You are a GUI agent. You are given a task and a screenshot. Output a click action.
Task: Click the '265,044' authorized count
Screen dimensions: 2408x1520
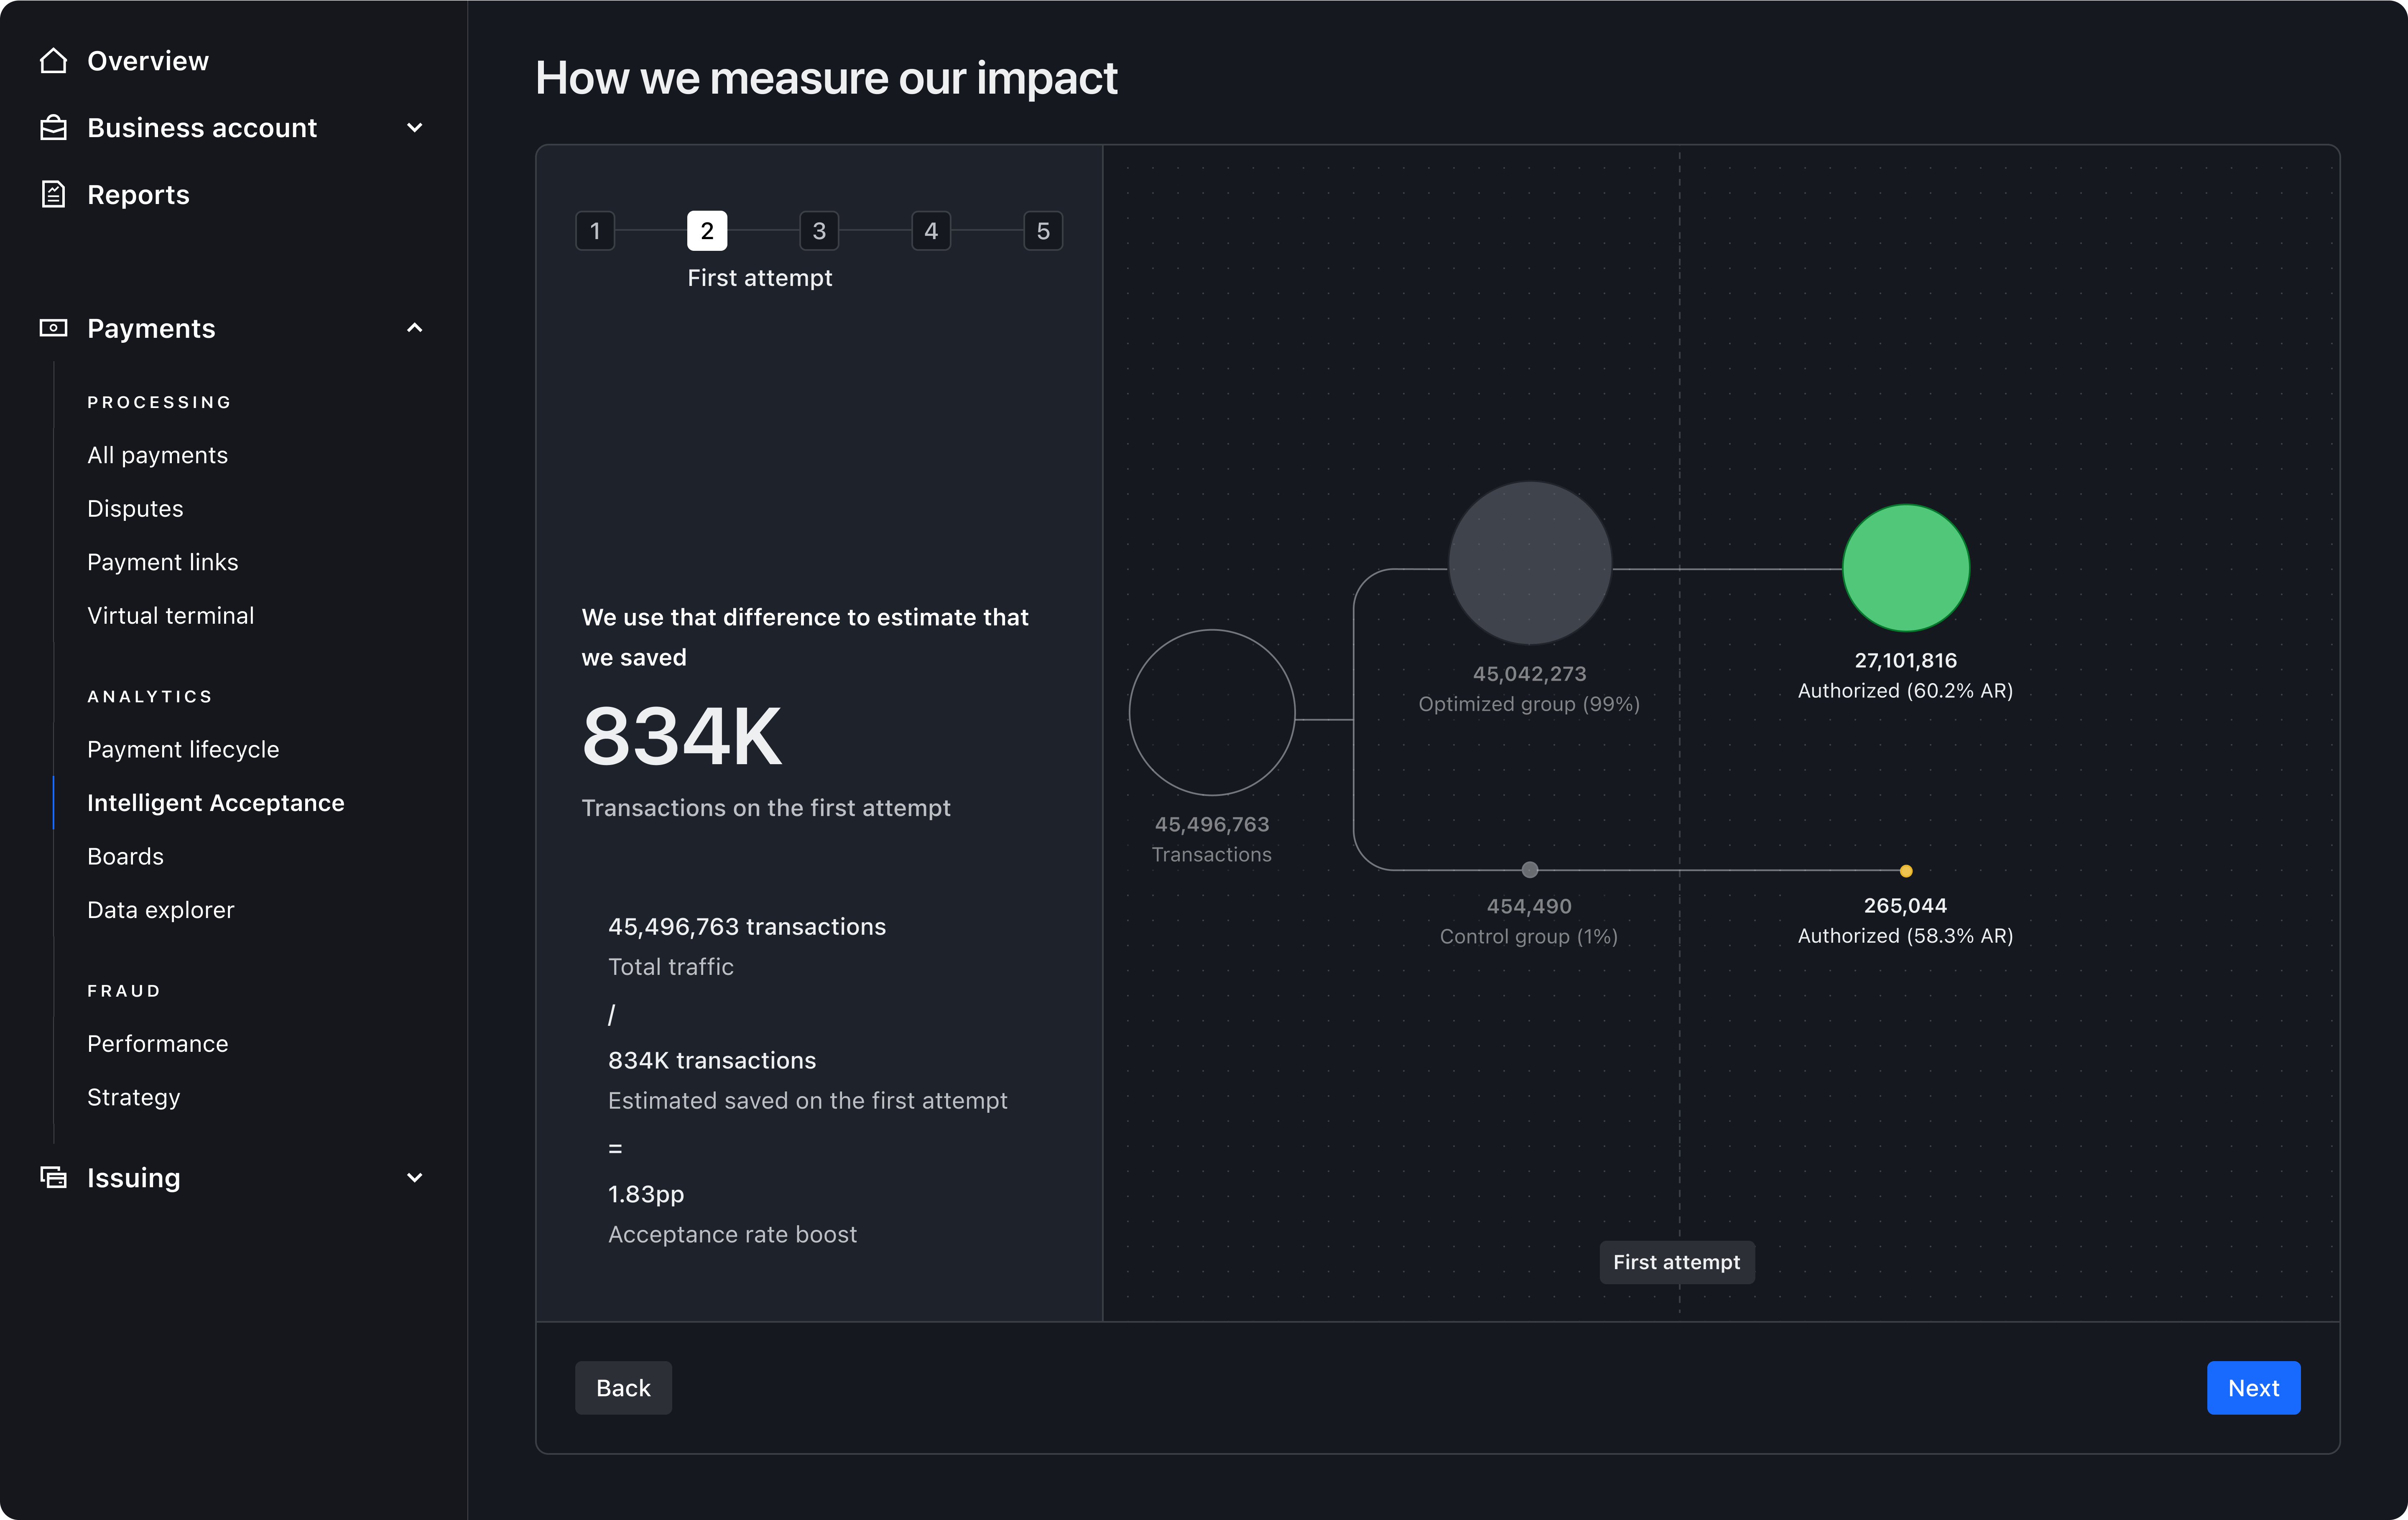click(1906, 905)
